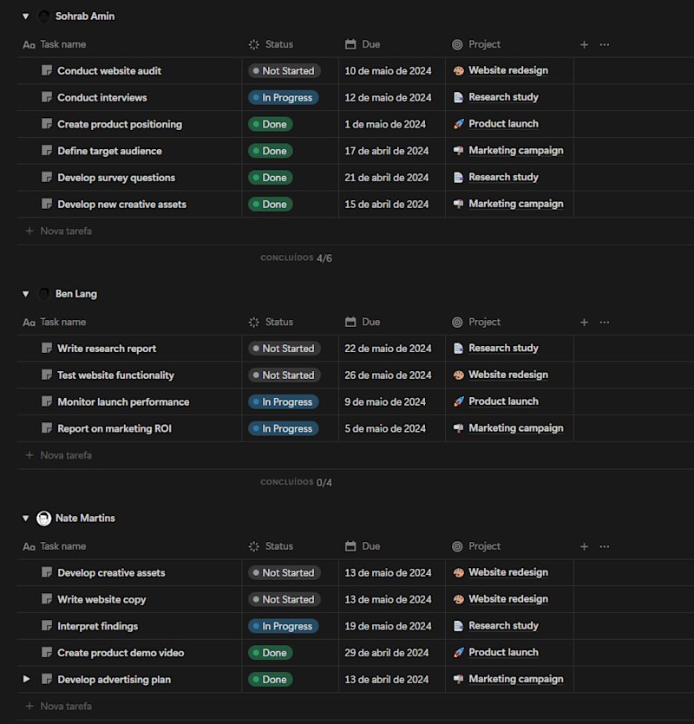Open the Write website copy task

click(101, 600)
